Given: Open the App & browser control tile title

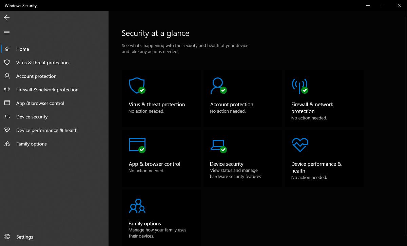Looking at the screenshot, I should coord(154,164).
